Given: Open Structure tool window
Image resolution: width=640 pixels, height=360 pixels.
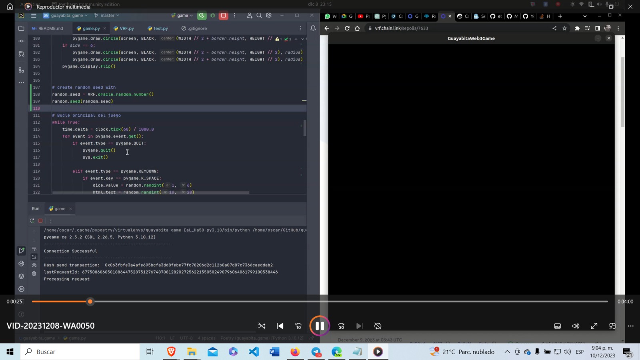Looking at the screenshot, I should 21,70.
